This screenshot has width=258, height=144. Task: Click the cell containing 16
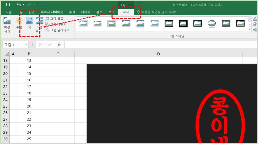29,80
